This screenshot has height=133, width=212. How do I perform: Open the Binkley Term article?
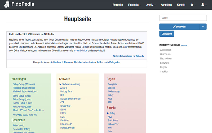click(x=67, y=92)
